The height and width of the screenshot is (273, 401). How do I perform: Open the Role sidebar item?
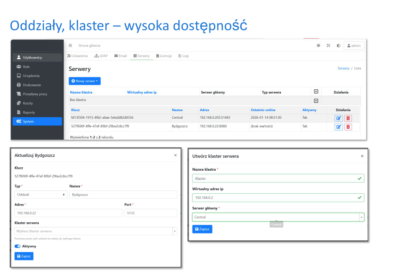37,67
